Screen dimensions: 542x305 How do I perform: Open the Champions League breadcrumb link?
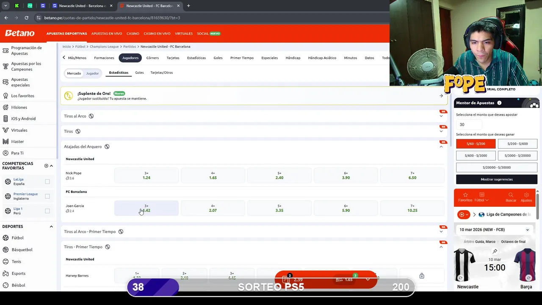click(104, 47)
